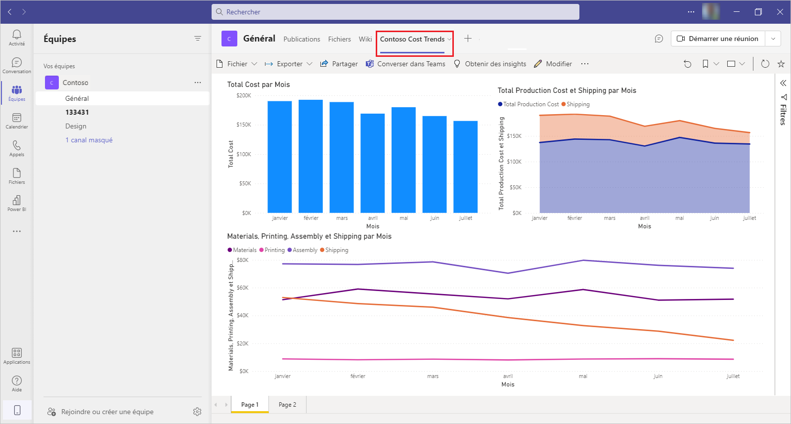Open bookmarks dropdown
Viewport: 791px width, 424px height.
(x=710, y=64)
